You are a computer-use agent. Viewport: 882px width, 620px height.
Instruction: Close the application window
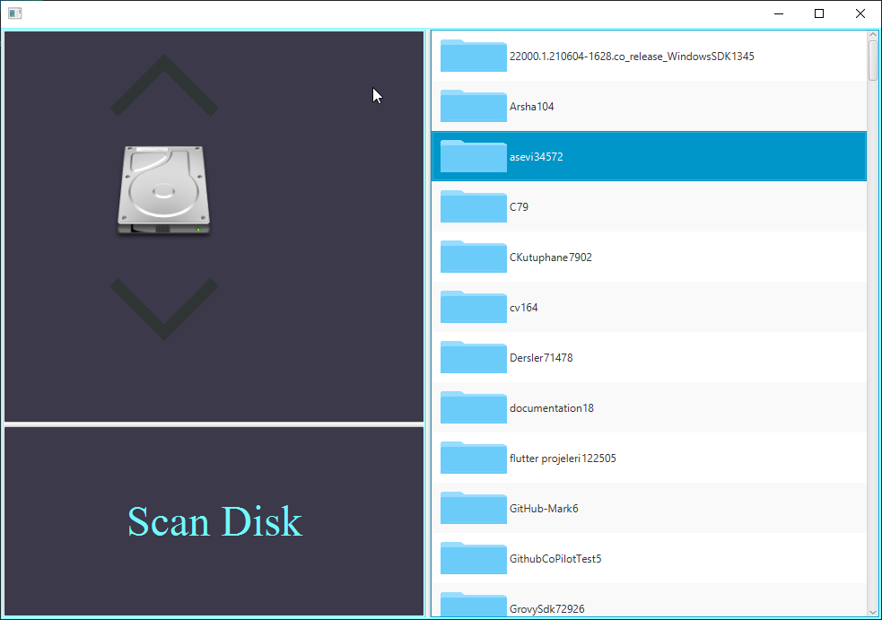(x=860, y=13)
